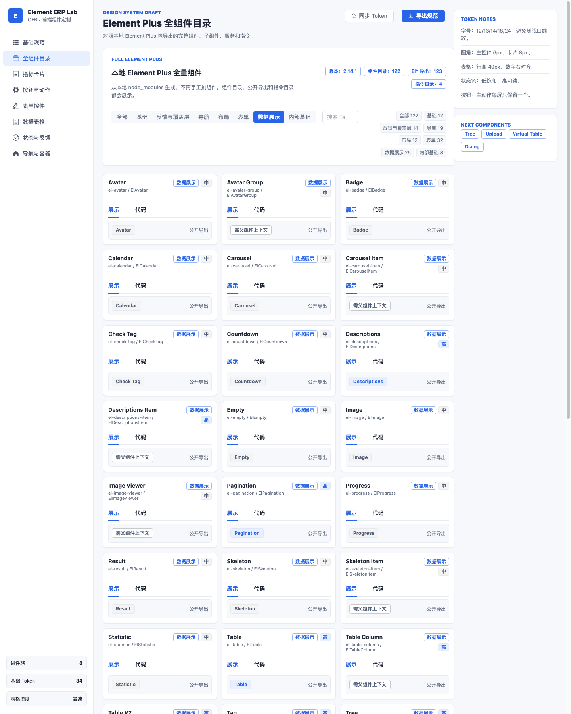Select 展示 tab in the Check Tag card
The height and width of the screenshot is (714, 571).
coord(114,361)
